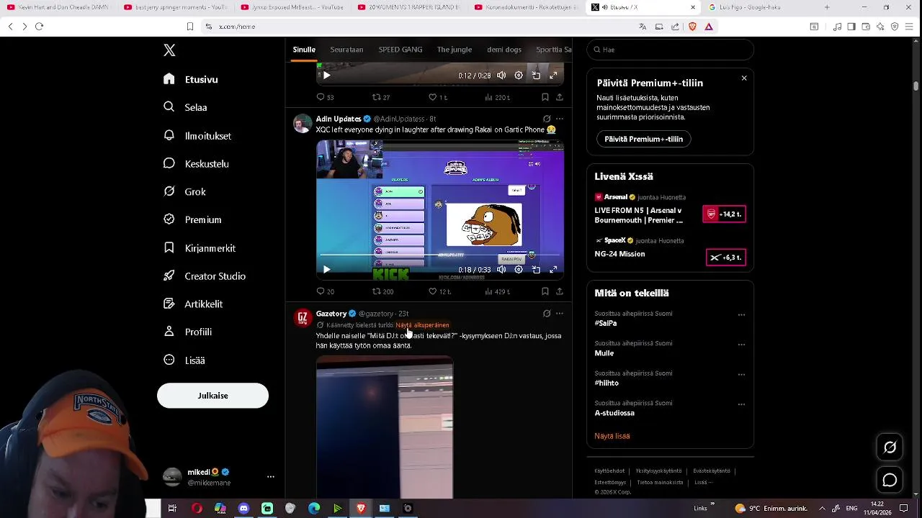Play the top video at 0:12
The height and width of the screenshot is (518, 922).
[326, 75]
